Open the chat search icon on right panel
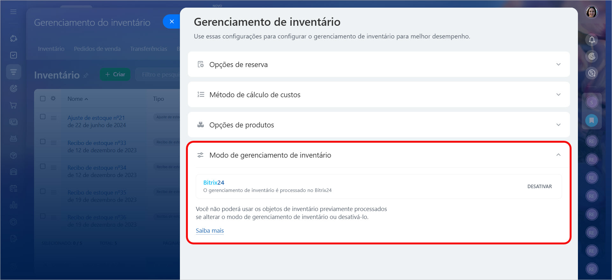This screenshot has height=280, width=612. pos(592,73)
